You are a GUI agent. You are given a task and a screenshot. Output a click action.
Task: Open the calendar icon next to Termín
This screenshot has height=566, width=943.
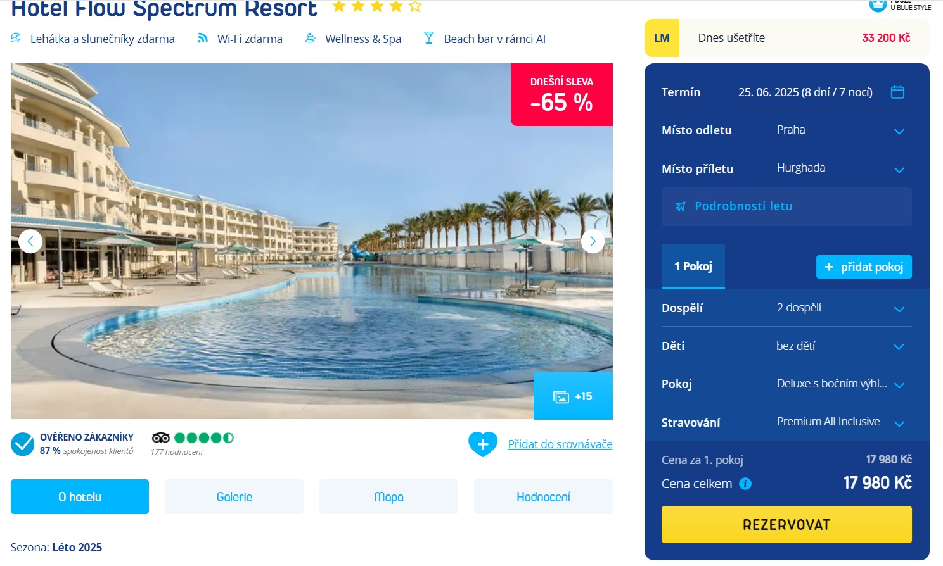tap(897, 92)
